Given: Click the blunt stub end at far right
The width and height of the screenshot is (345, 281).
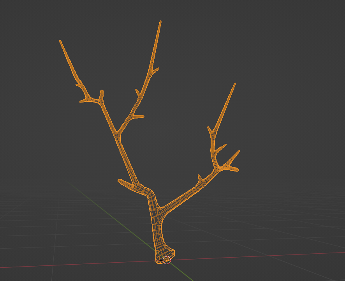Looking at the screenshot, I should coord(236,169).
